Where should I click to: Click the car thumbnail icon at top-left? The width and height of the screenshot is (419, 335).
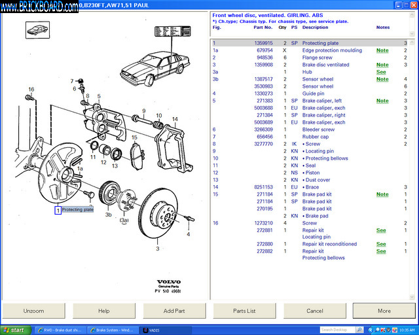37,29
